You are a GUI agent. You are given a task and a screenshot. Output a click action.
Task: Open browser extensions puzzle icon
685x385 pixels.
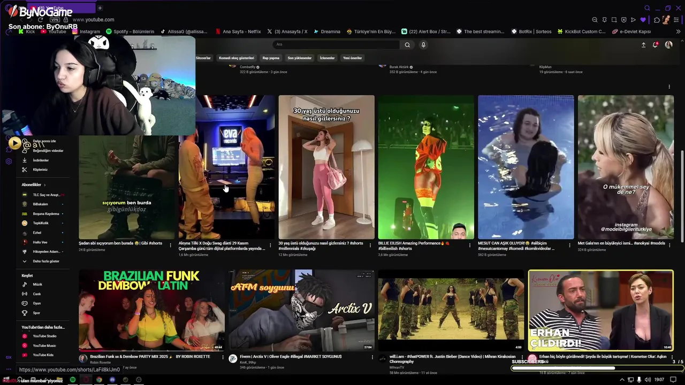657,20
